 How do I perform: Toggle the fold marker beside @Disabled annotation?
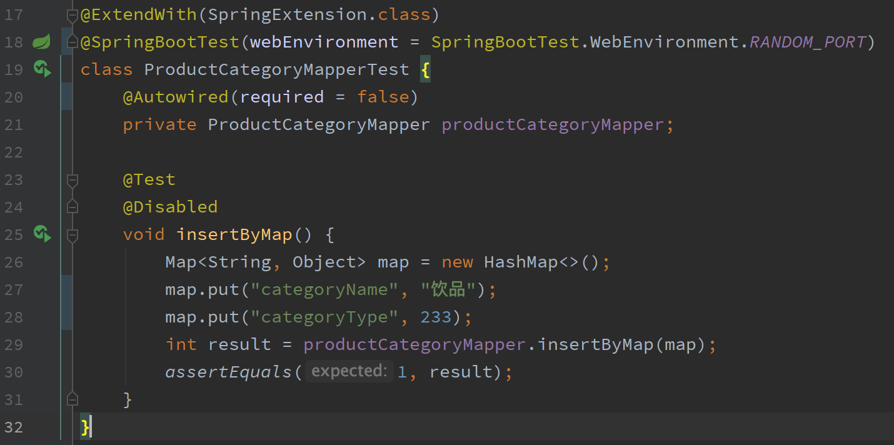73,207
